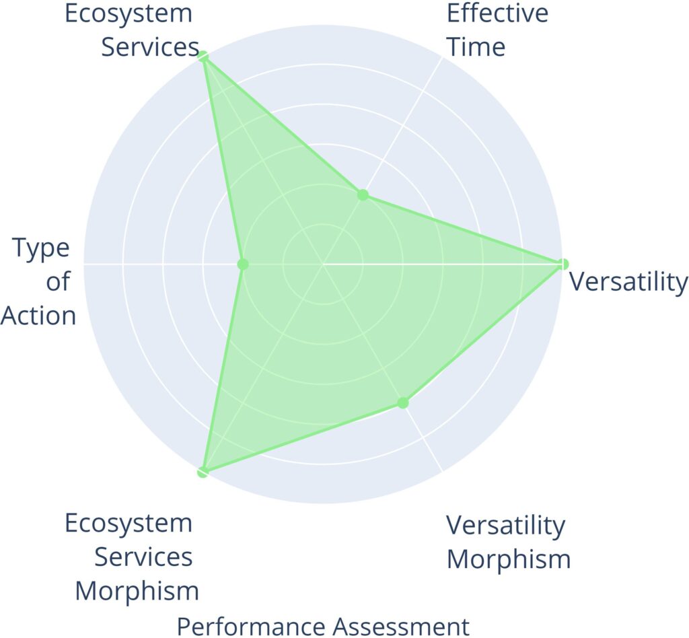Select the Type of Action data point

click(243, 264)
